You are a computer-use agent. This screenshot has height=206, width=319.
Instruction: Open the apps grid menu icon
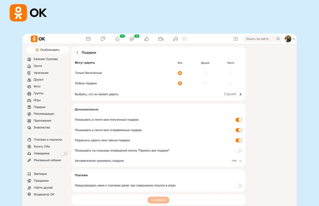pos(235,39)
